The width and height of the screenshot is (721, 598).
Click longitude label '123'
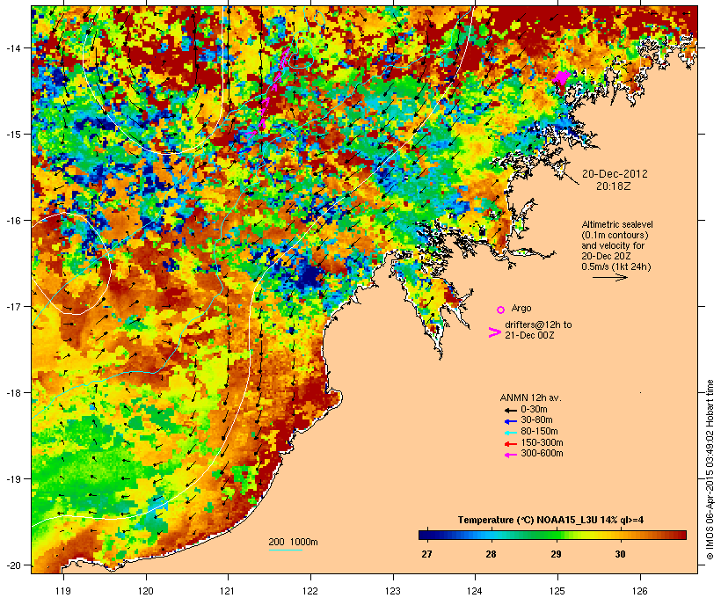[x=393, y=591]
